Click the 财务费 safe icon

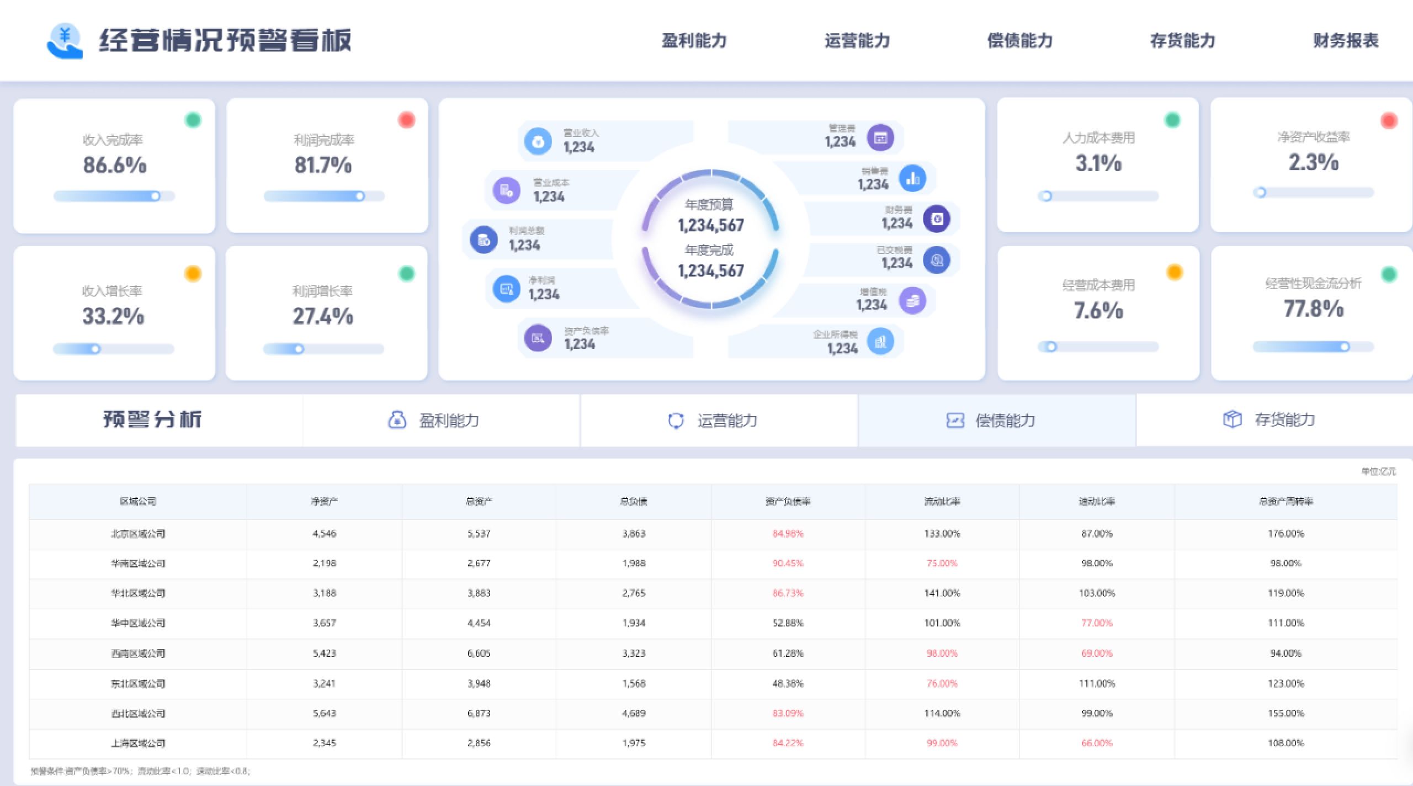pos(937,219)
